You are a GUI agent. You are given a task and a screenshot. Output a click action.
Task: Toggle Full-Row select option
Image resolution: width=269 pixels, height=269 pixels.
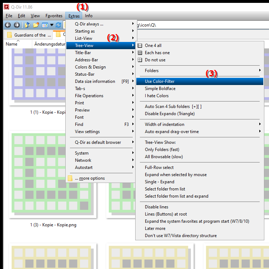(x=159, y=167)
